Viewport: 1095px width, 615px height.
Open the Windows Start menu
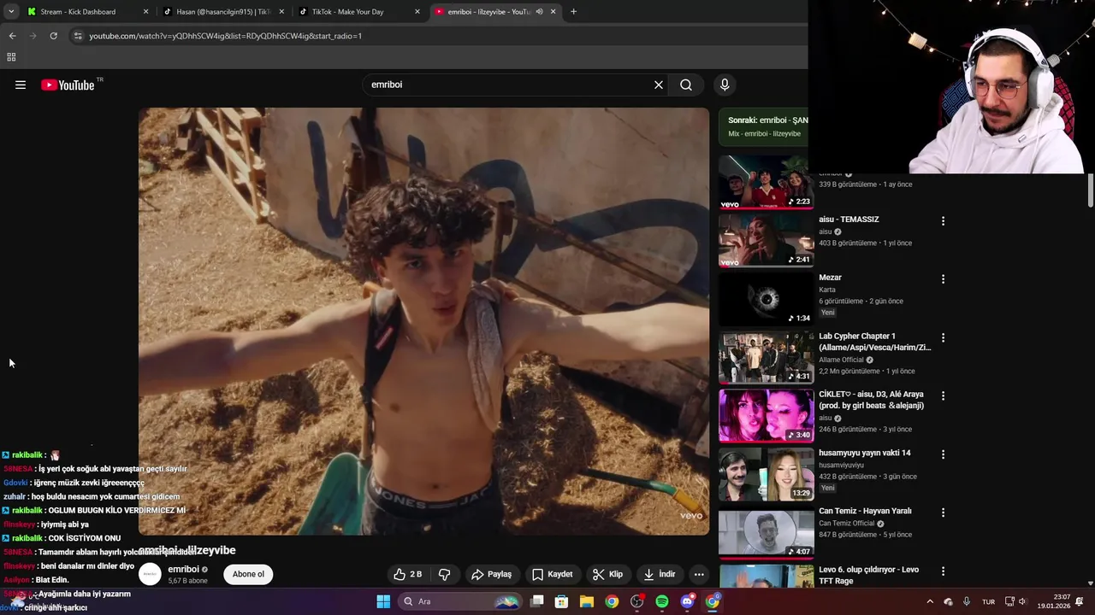tap(383, 601)
